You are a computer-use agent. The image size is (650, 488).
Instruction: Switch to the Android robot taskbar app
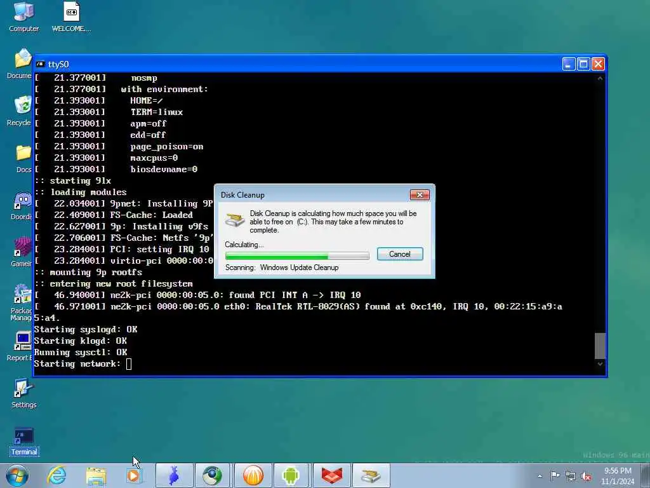291,475
